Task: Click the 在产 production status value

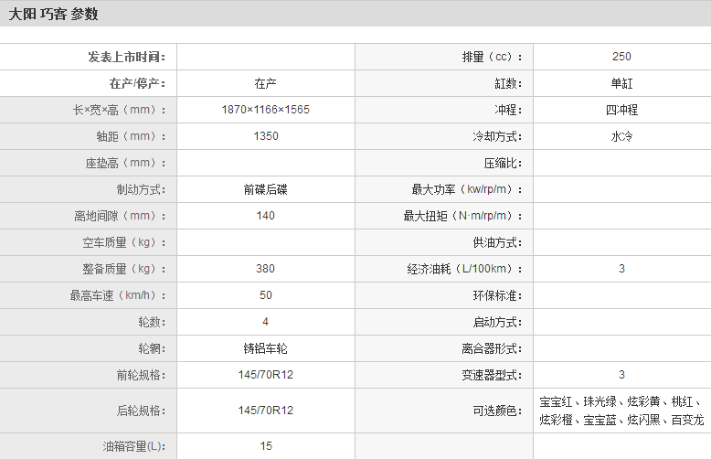Action: point(265,83)
